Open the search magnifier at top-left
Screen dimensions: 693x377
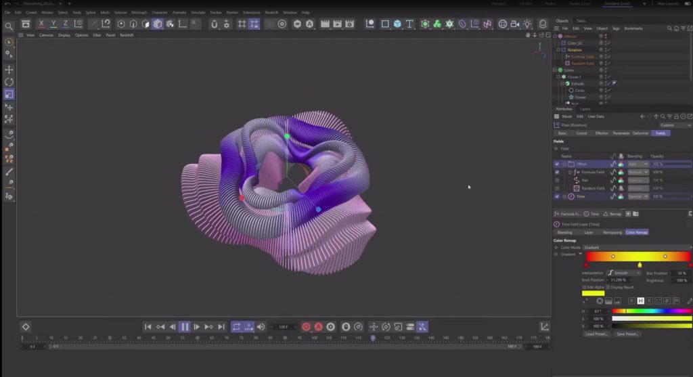9,26
